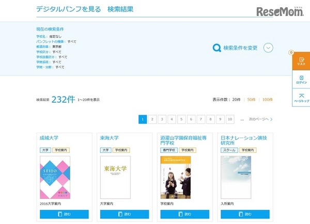Click 学校案内 tag on 道灌山学園 card
Screen dimensions: 310x224
click(188, 150)
